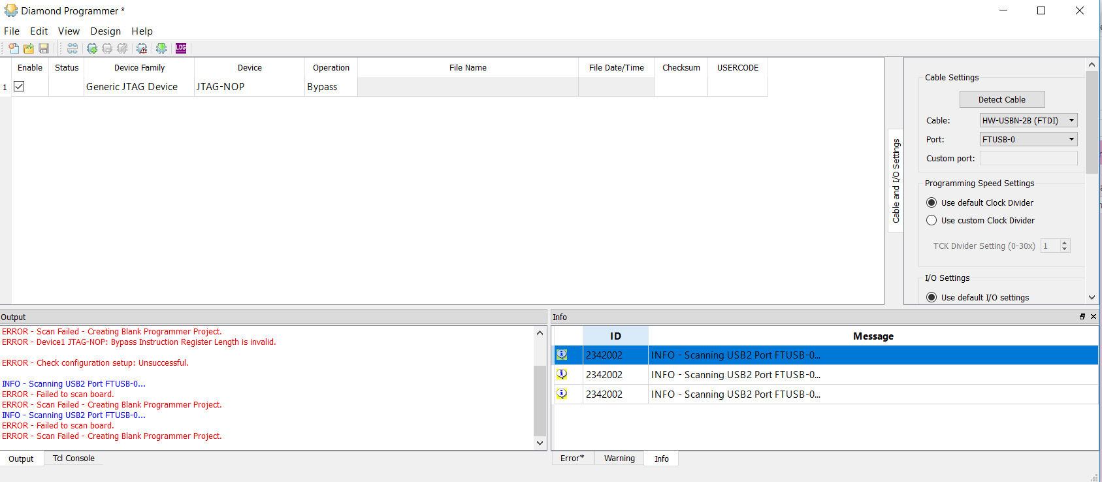Open the Design menu

click(x=105, y=31)
